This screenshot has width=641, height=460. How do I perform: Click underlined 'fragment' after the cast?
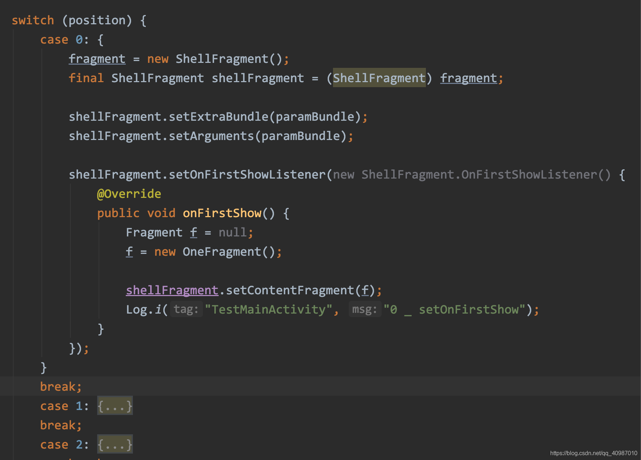pos(468,78)
